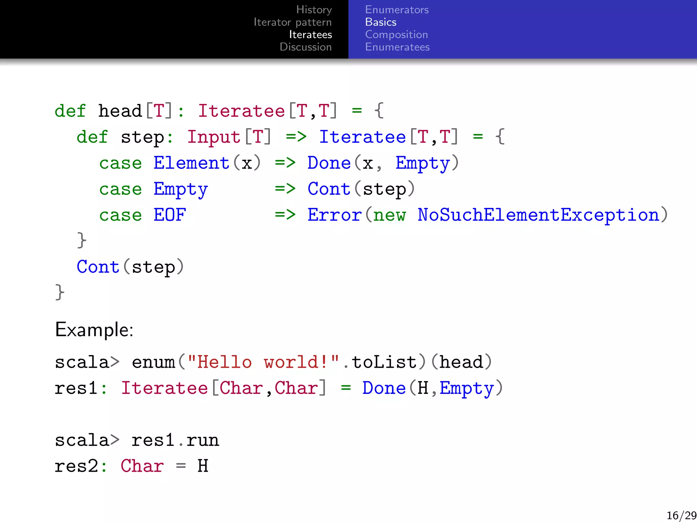The image size is (697, 522).
Task: Open the Enumeratees subsection
Action: [397, 47]
